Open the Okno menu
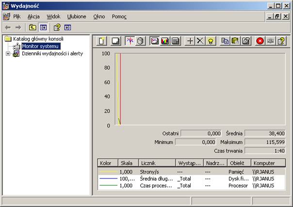293x207 pixels. (99, 16)
